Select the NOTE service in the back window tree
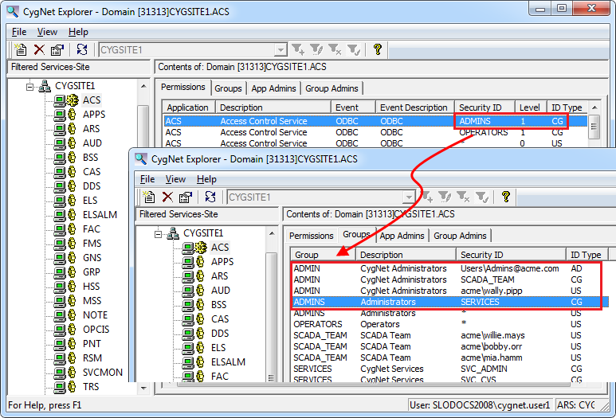The height and width of the screenshot is (418, 616). pyautogui.click(x=95, y=315)
